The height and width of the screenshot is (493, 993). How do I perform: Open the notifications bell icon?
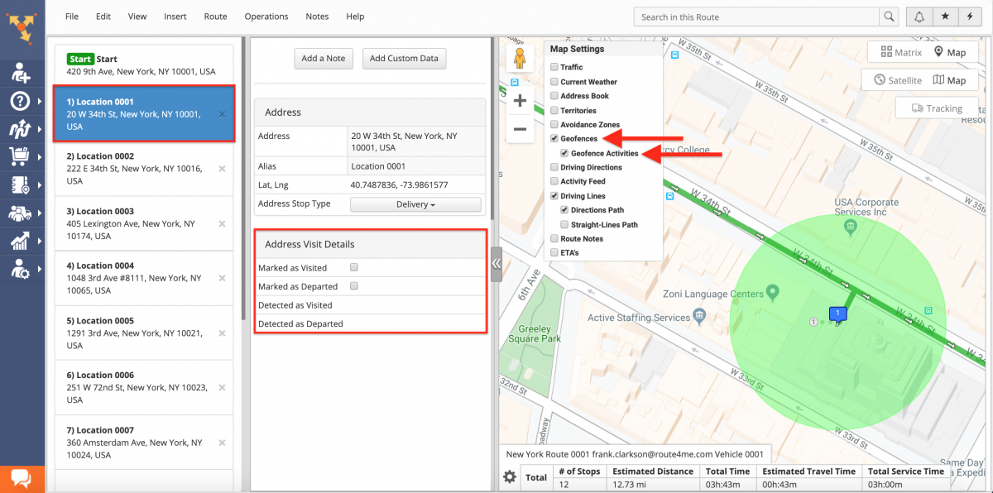click(919, 17)
